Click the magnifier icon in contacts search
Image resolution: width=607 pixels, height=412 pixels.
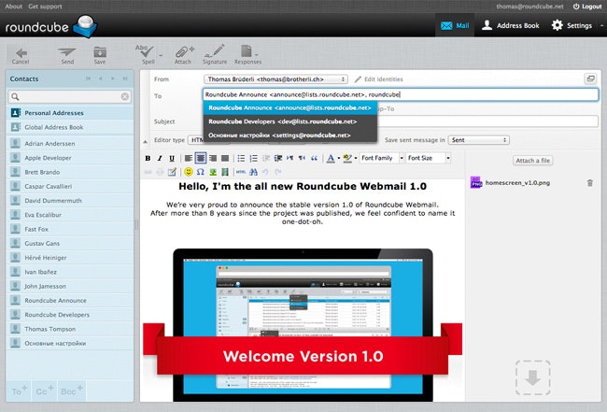[x=15, y=96]
